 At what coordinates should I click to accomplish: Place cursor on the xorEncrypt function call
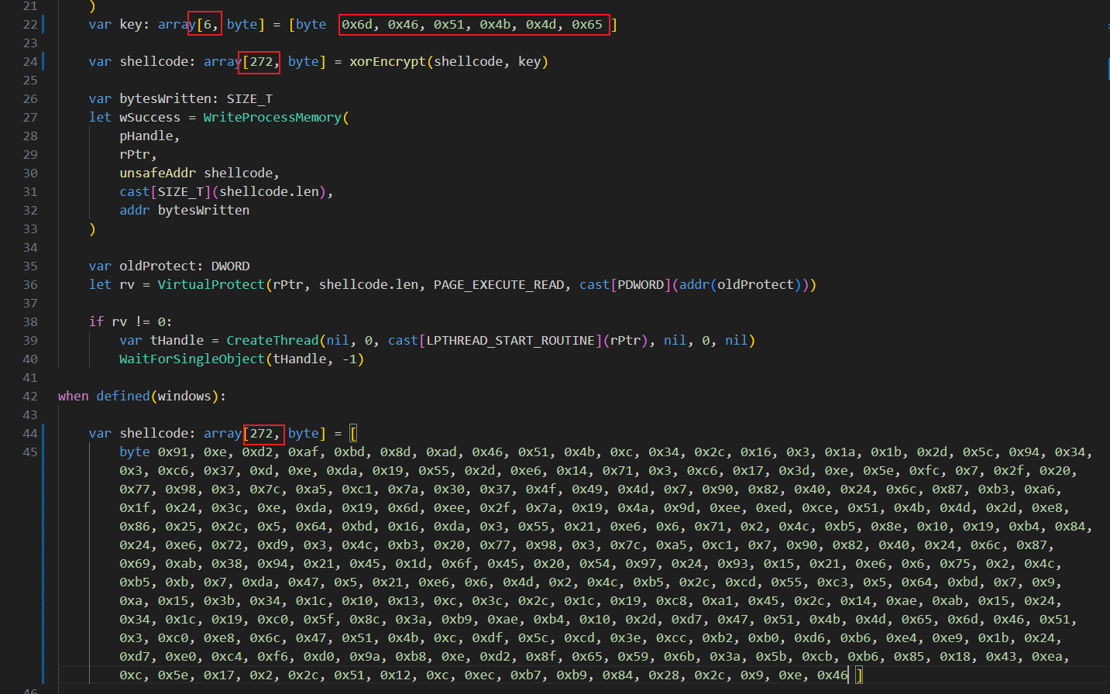[x=387, y=62]
